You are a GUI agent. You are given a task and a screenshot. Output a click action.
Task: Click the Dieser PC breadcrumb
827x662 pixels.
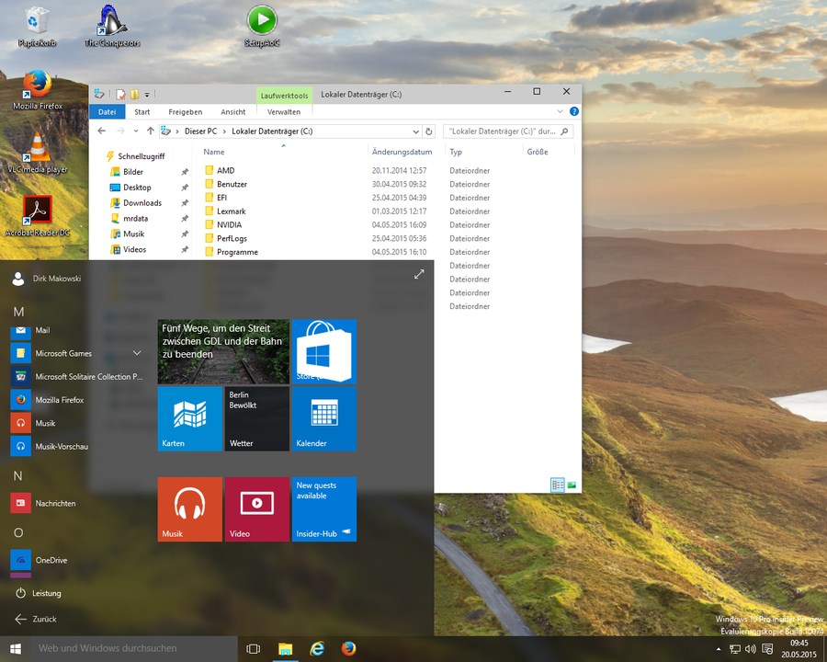coord(200,131)
